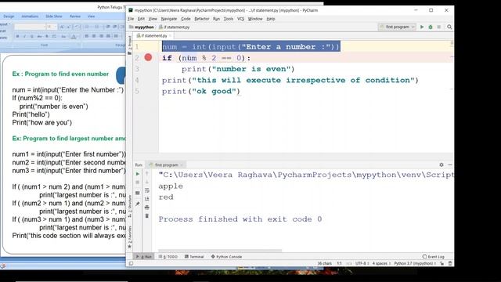Open the Edit menu in PyCharm
501x282 pixels.
tap(141, 19)
